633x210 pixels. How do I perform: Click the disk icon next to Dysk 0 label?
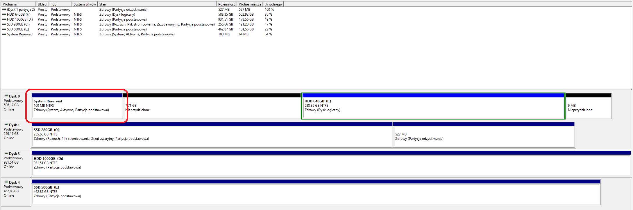6,96
